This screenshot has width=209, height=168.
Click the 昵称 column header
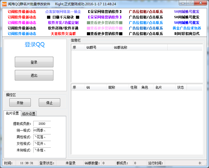click(x=118, y=87)
